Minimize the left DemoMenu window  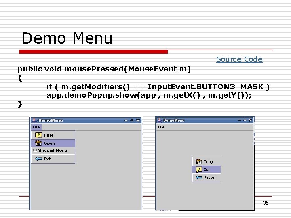point(126,120)
